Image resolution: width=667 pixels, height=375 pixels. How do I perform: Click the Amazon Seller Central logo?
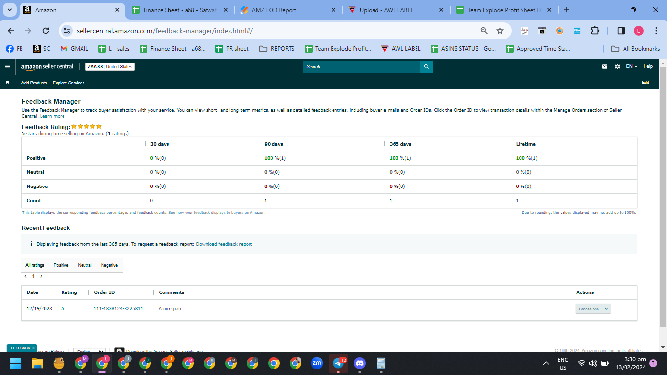point(47,66)
